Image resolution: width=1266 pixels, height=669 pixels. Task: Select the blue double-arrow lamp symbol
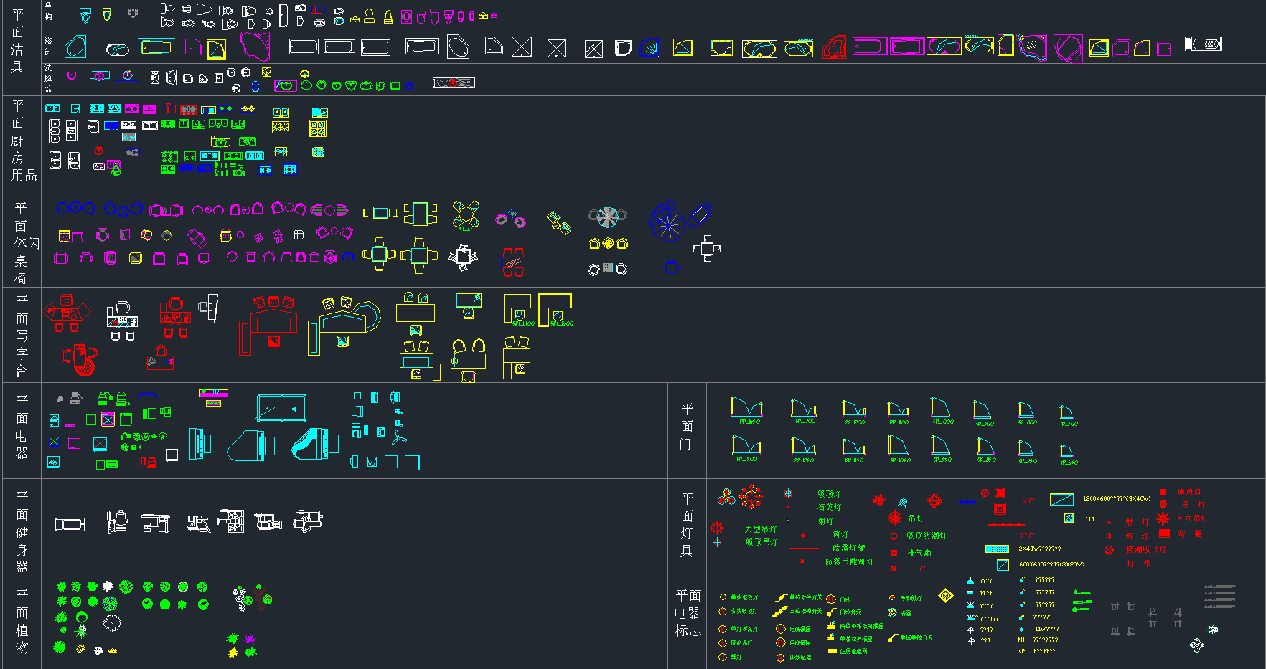coord(967,503)
